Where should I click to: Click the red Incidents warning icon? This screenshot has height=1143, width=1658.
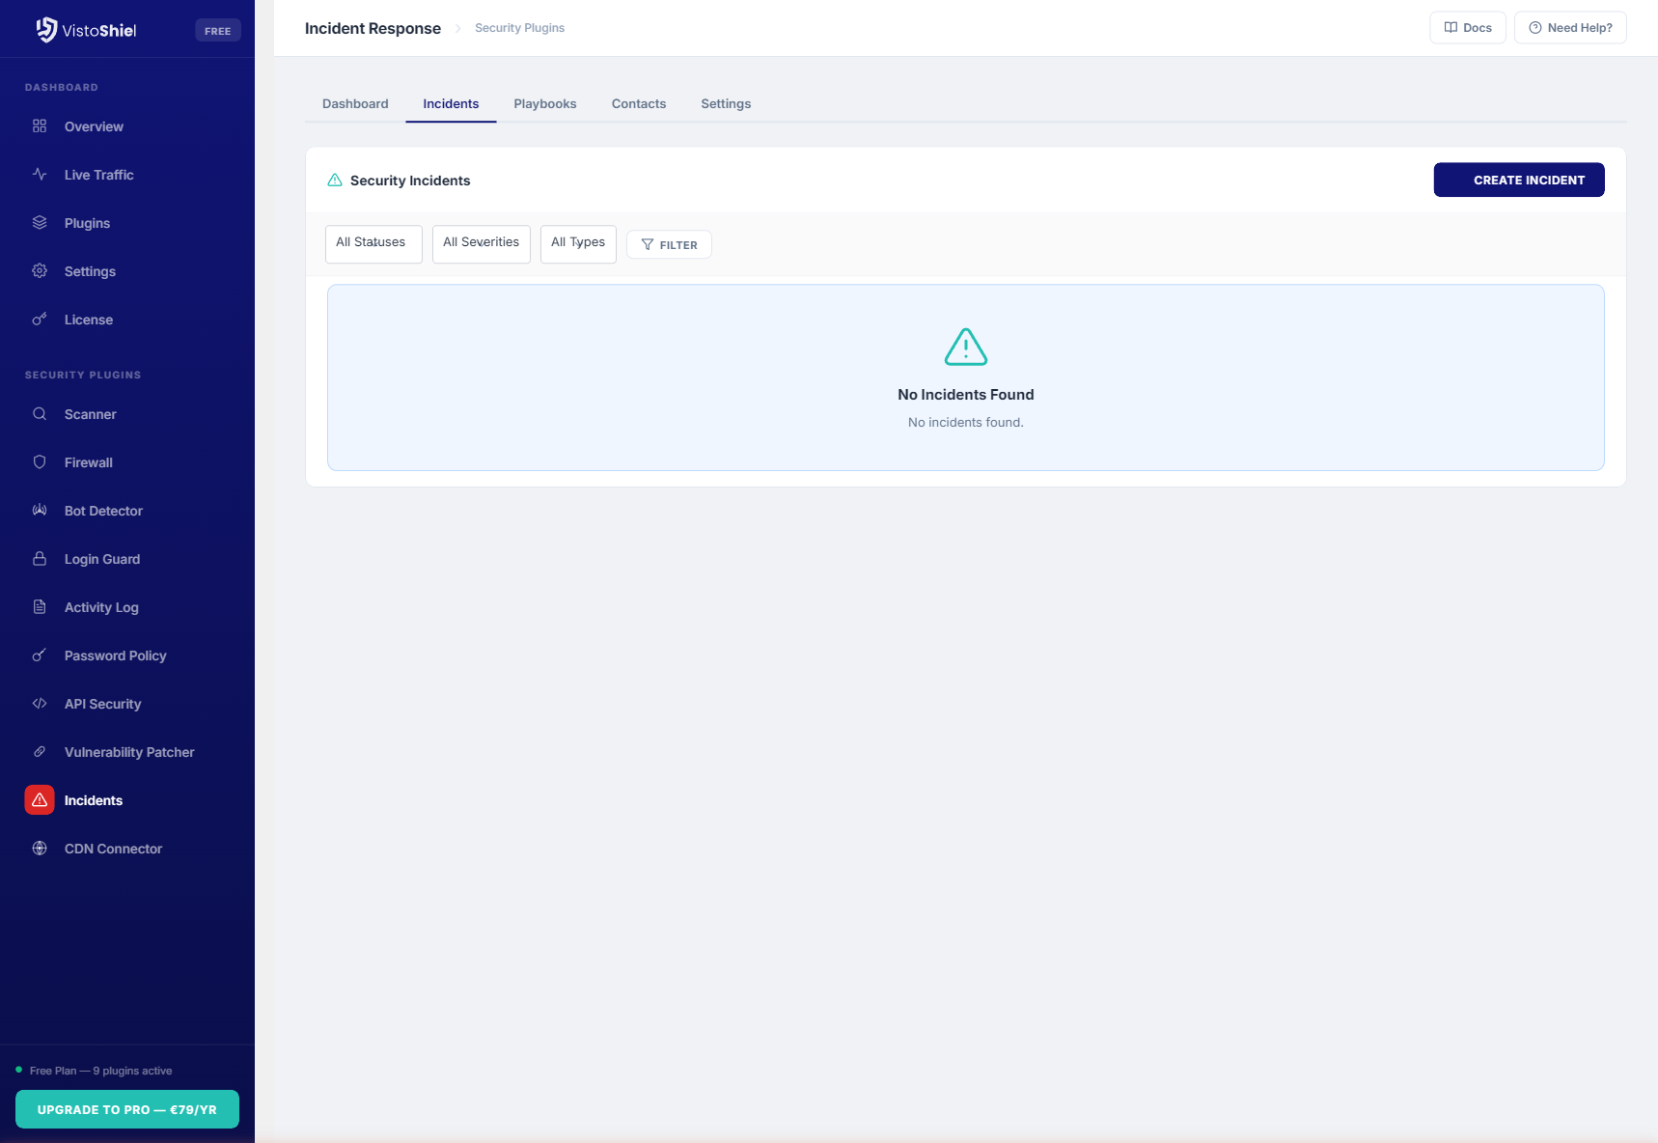40,799
